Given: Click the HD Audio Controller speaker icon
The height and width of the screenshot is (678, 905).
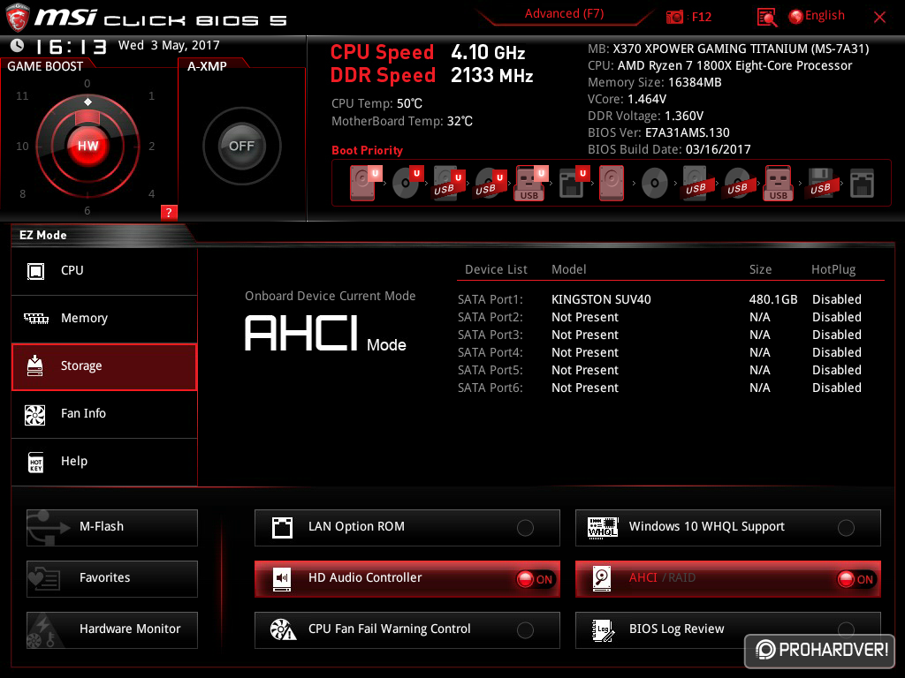Looking at the screenshot, I should pos(282,578).
